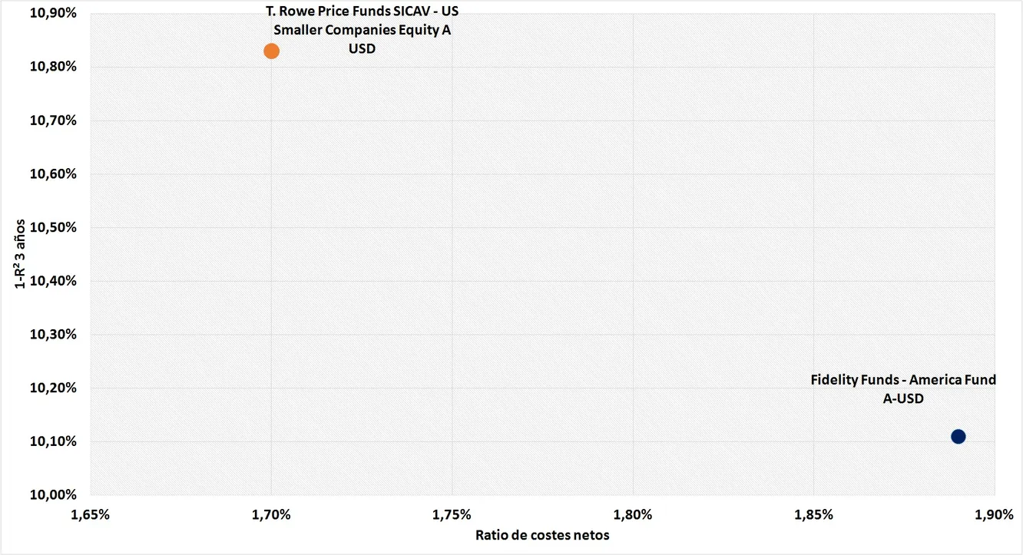
Task: Click the dark blue Fidelity data point
Action: coord(958,437)
